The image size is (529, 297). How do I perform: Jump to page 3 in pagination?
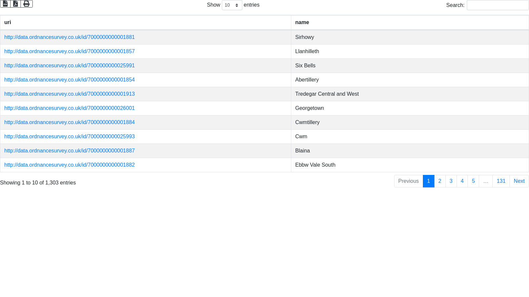click(451, 181)
